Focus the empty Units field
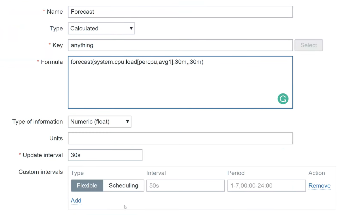Viewport: 347px width, 215px height. coord(180,138)
